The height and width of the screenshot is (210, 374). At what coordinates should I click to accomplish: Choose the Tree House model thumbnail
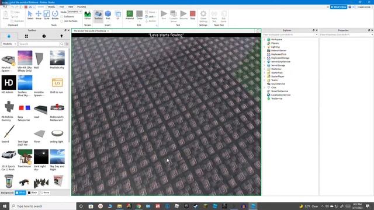click(x=25, y=157)
